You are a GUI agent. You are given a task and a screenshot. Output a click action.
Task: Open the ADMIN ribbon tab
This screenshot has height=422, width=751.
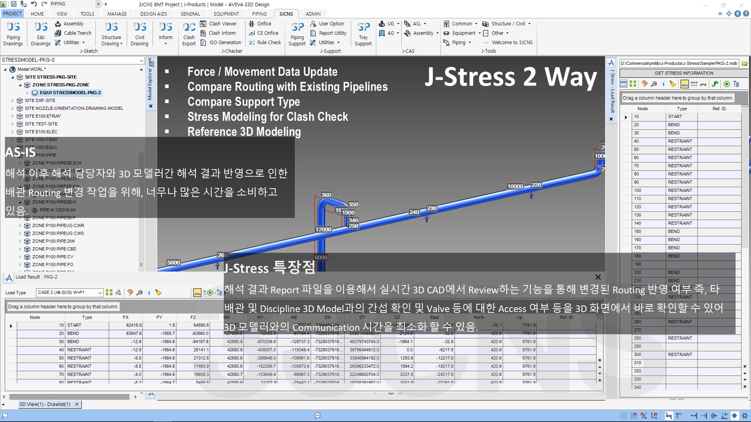click(313, 14)
